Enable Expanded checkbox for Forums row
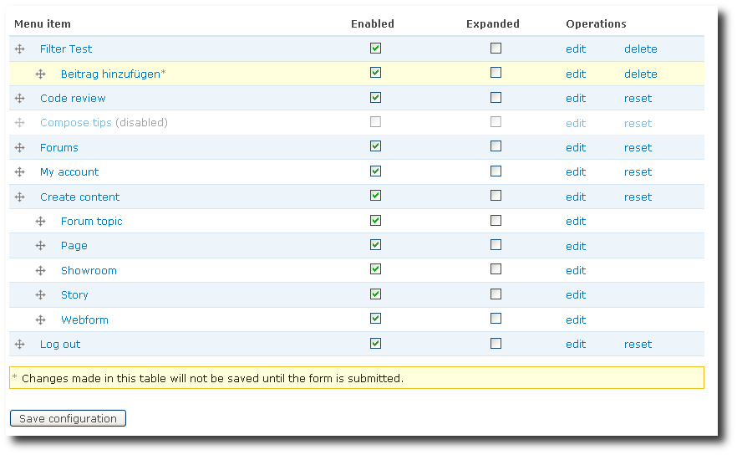The width and height of the screenshot is (737, 455). 496,146
